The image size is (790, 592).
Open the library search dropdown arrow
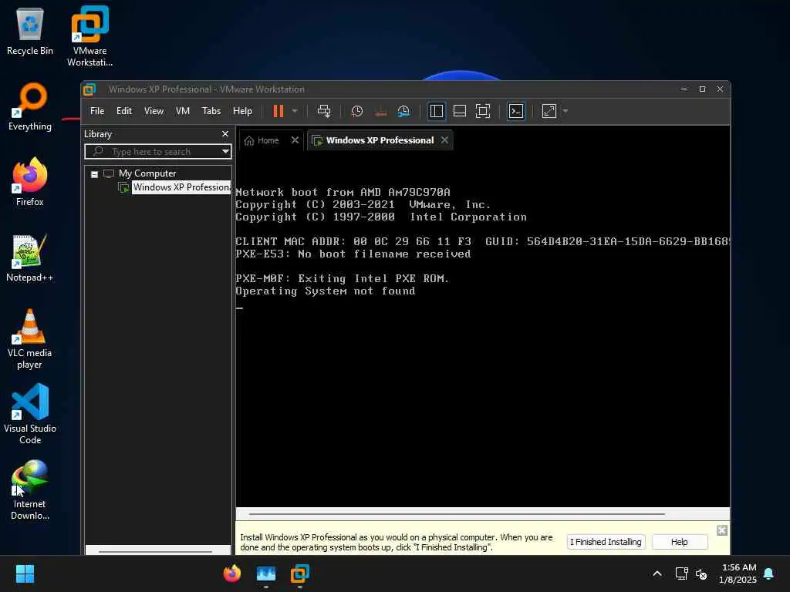pyautogui.click(x=225, y=152)
